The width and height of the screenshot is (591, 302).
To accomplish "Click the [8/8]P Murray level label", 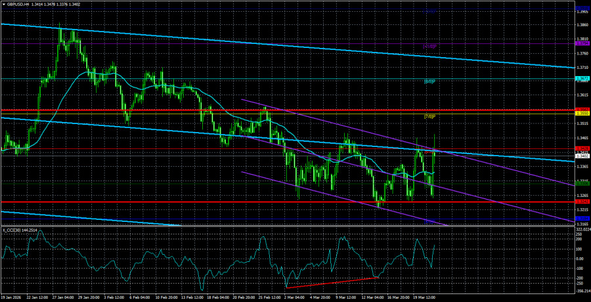I will (429, 81).
